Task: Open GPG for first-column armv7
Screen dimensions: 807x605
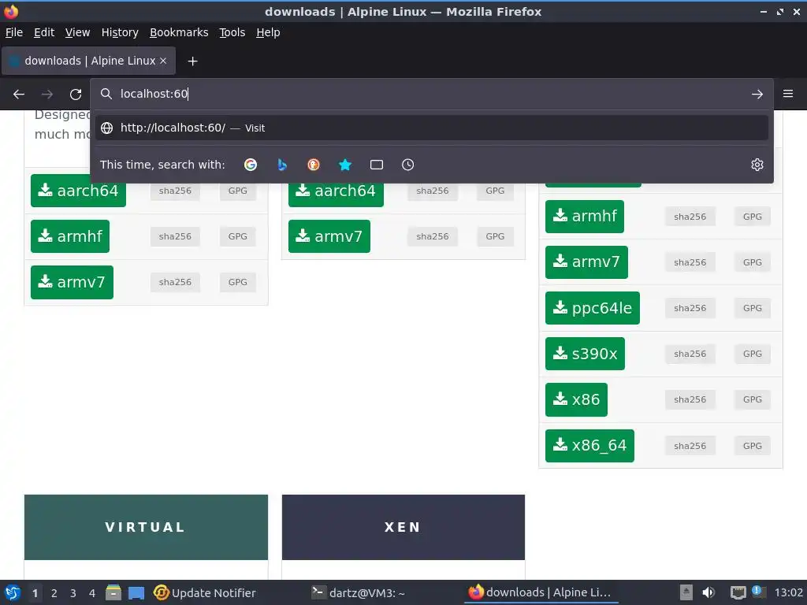Action: click(238, 283)
